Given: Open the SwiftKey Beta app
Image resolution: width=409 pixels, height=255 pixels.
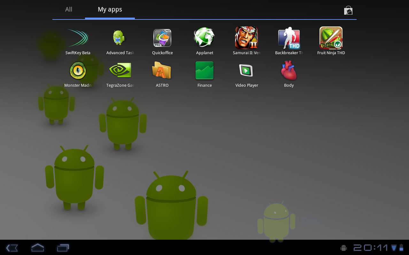Looking at the screenshot, I should (78, 41).
